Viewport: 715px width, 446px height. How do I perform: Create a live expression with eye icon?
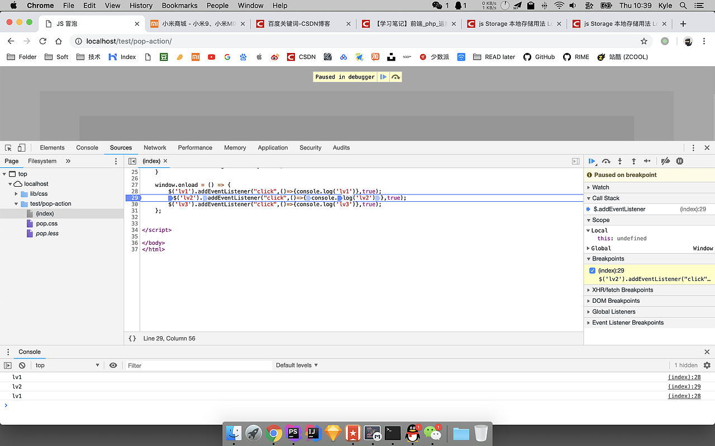tap(113, 365)
